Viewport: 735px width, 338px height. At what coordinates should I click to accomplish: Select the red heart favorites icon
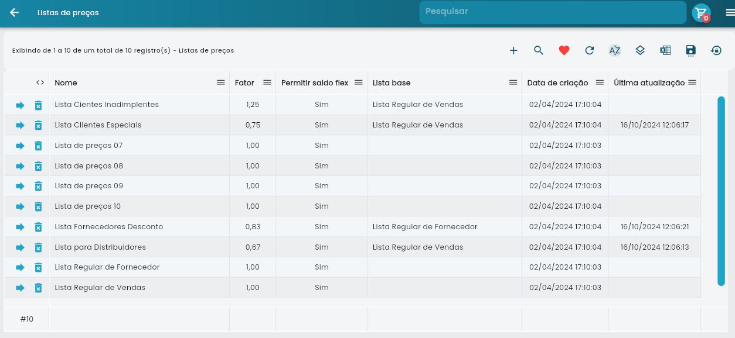click(x=564, y=50)
